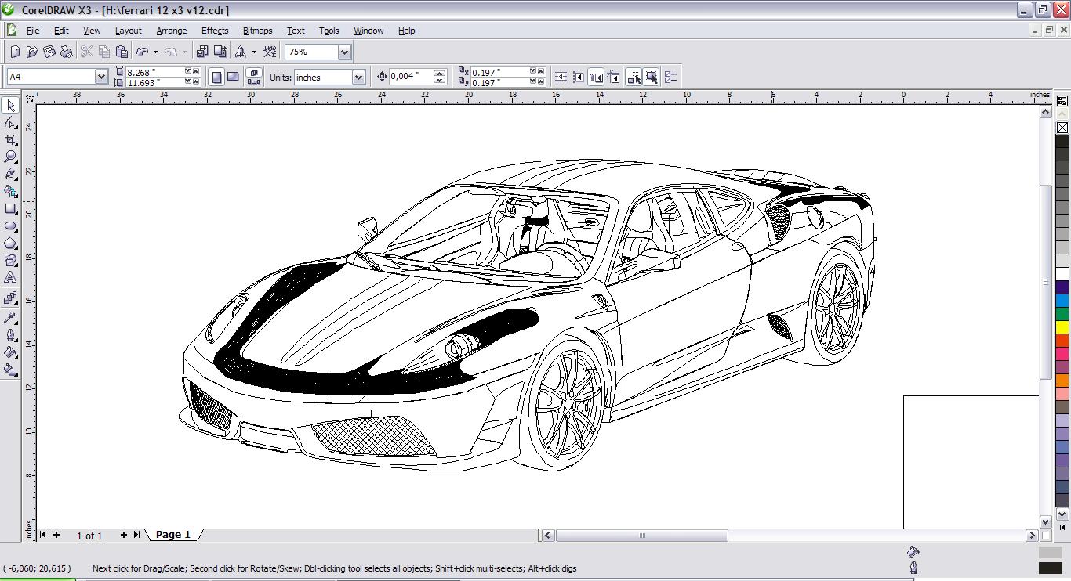Image resolution: width=1071 pixels, height=581 pixels.
Task: Click the Print icon in toolbar
Action: [x=67, y=52]
